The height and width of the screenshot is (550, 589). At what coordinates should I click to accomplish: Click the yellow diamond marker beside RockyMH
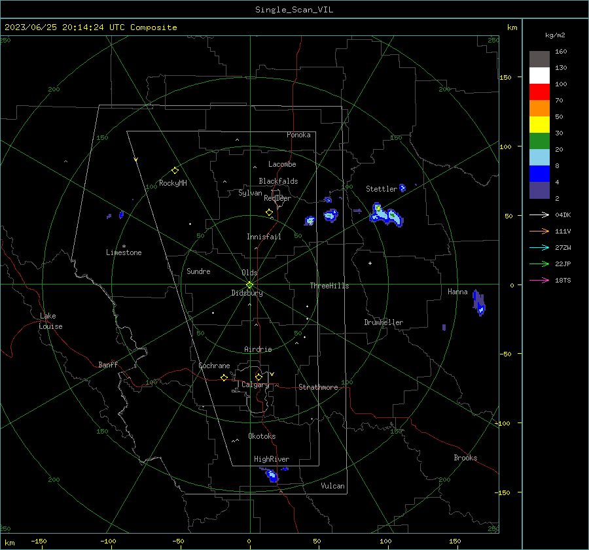click(x=175, y=171)
